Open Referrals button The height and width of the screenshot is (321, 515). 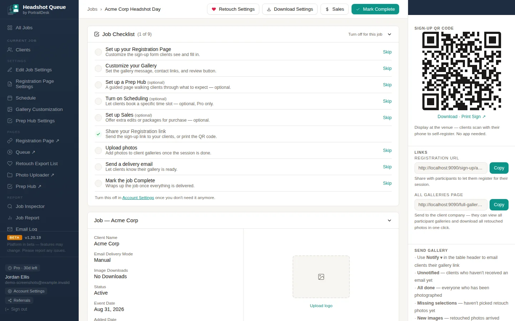pos(19,301)
